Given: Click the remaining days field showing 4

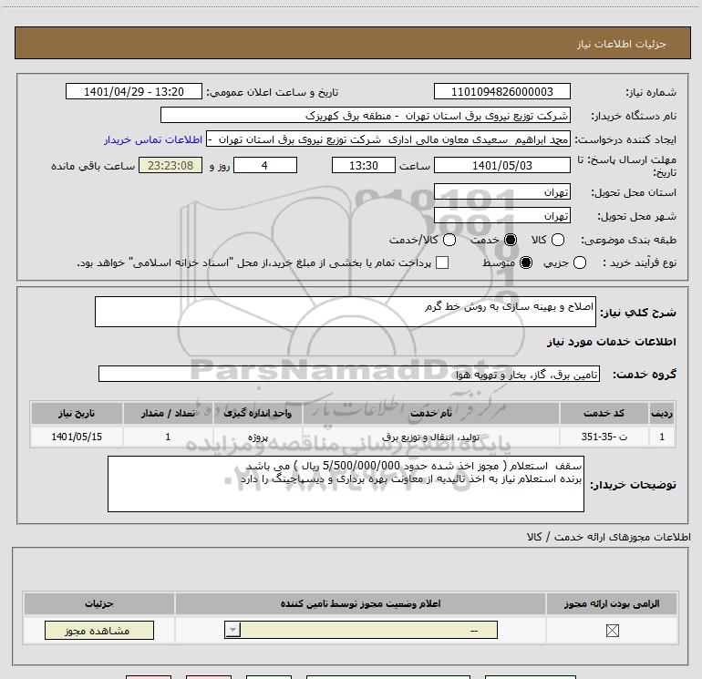Looking at the screenshot, I should [x=265, y=166].
